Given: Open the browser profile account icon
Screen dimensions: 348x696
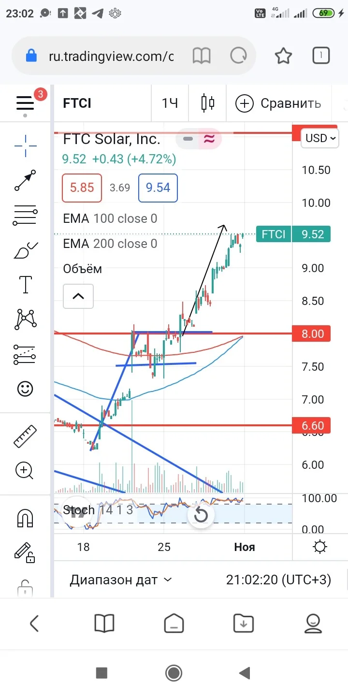Looking at the screenshot, I should tap(313, 623).
